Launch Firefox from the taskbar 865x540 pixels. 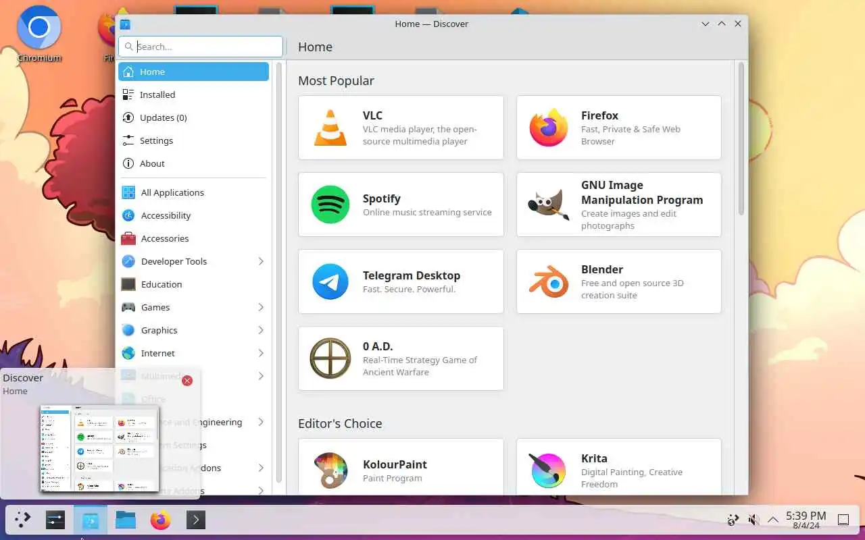[x=161, y=519]
